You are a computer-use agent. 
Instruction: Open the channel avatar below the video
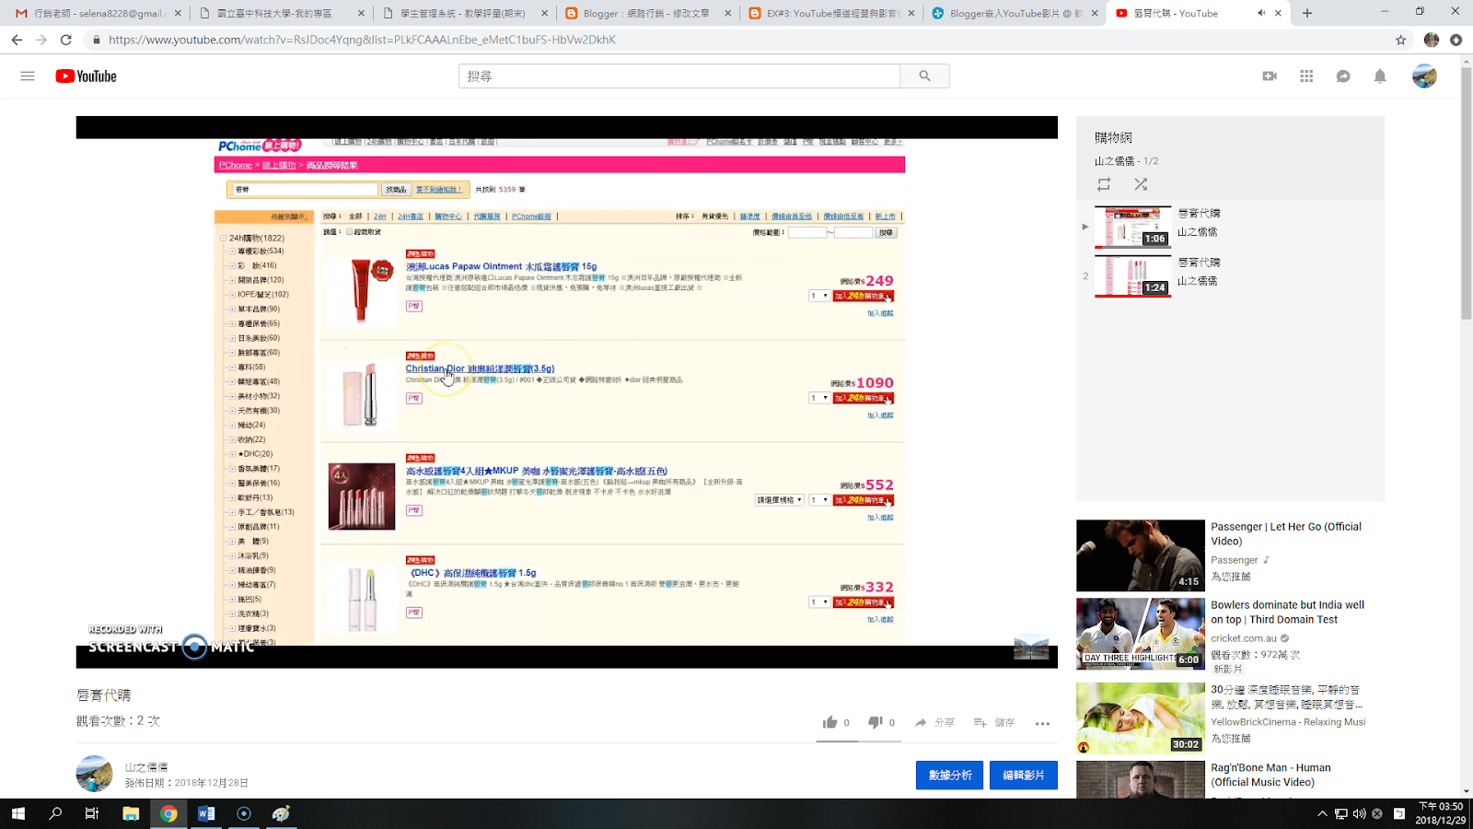coord(94,774)
